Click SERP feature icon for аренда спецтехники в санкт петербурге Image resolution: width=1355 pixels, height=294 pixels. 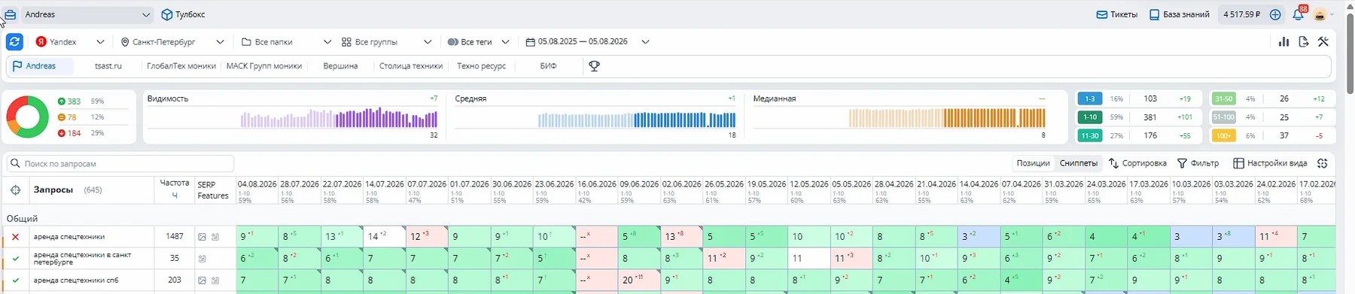click(x=202, y=259)
